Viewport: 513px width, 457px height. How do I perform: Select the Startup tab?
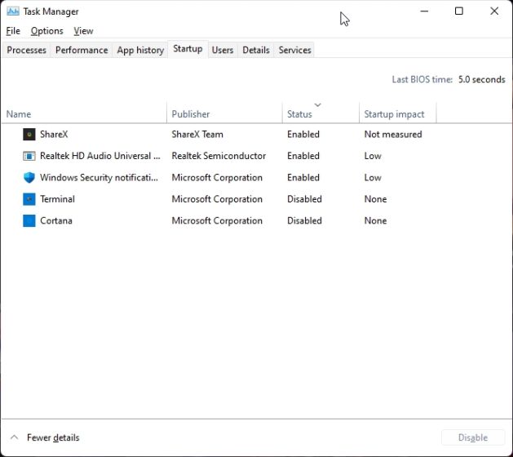click(x=188, y=49)
